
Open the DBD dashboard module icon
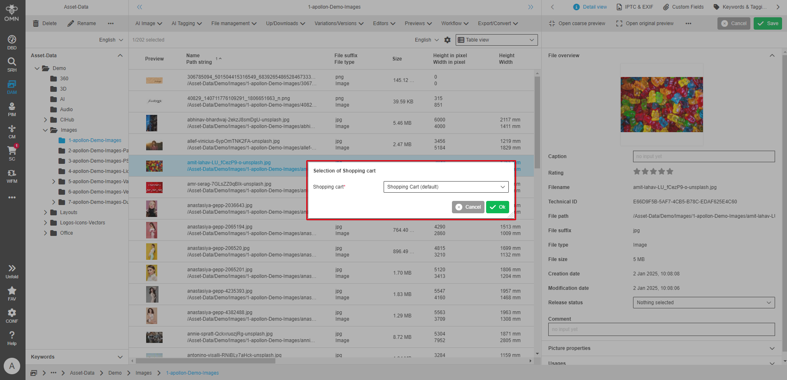[x=12, y=42]
